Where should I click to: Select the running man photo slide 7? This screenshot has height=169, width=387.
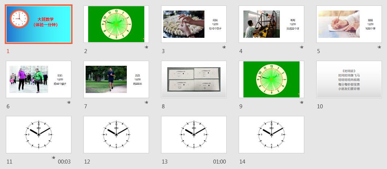116,79
